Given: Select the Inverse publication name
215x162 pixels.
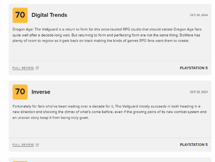Looking at the screenshot, I should coord(41,92).
